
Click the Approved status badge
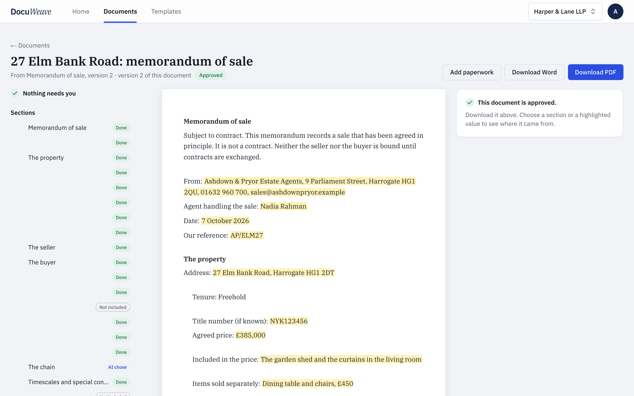pyautogui.click(x=211, y=75)
